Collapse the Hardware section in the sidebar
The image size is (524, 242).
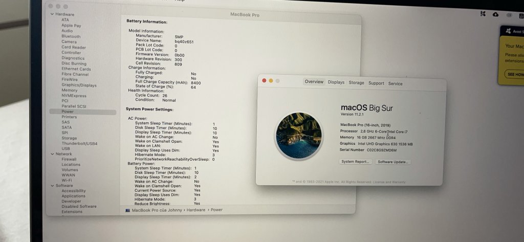click(52, 14)
